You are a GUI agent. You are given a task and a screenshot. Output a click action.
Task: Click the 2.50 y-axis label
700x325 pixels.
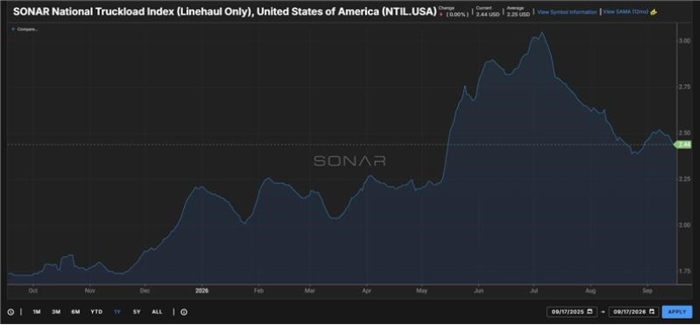pos(685,133)
